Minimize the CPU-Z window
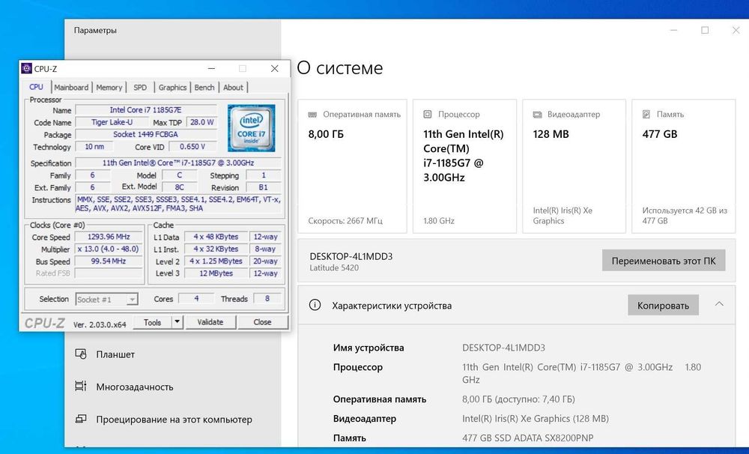The image size is (749, 454). (211, 68)
